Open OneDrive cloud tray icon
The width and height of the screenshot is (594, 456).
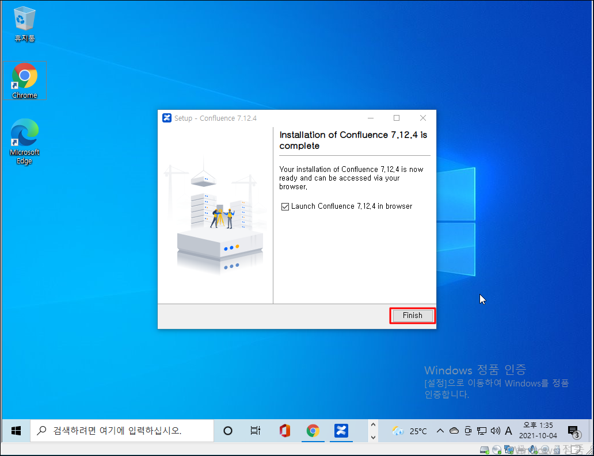tap(454, 431)
